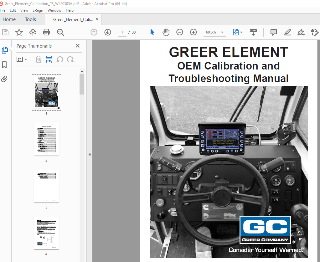
Task: Close the Greer_Element_Cali... document tab
Action: pyautogui.click(x=97, y=19)
